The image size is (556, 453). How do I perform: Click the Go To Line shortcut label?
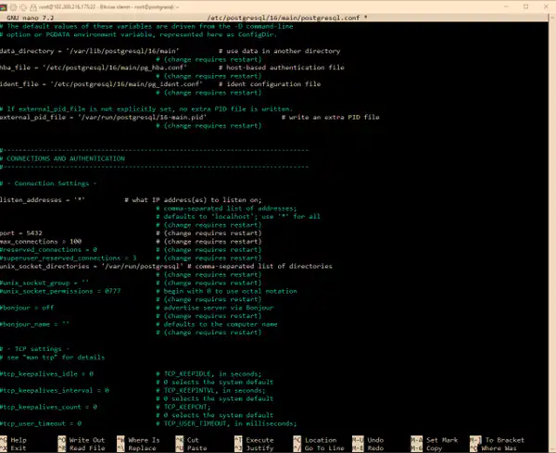(323, 447)
